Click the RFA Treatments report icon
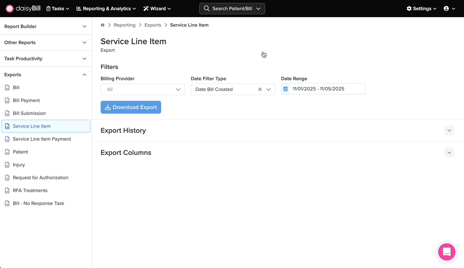464x268 pixels. [x=7, y=190]
